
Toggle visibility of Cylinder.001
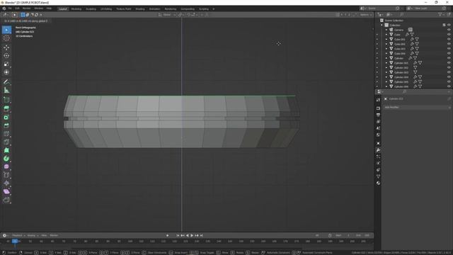click(449, 63)
